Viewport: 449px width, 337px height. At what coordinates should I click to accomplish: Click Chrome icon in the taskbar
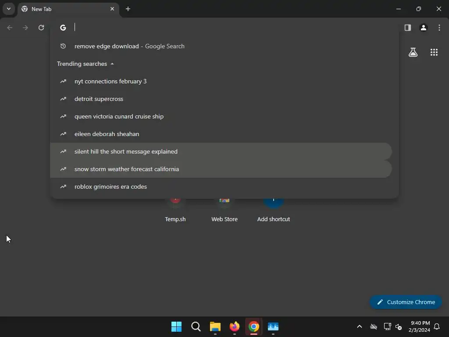(254, 326)
